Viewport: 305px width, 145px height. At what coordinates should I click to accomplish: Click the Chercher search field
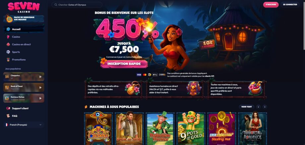[77, 5]
